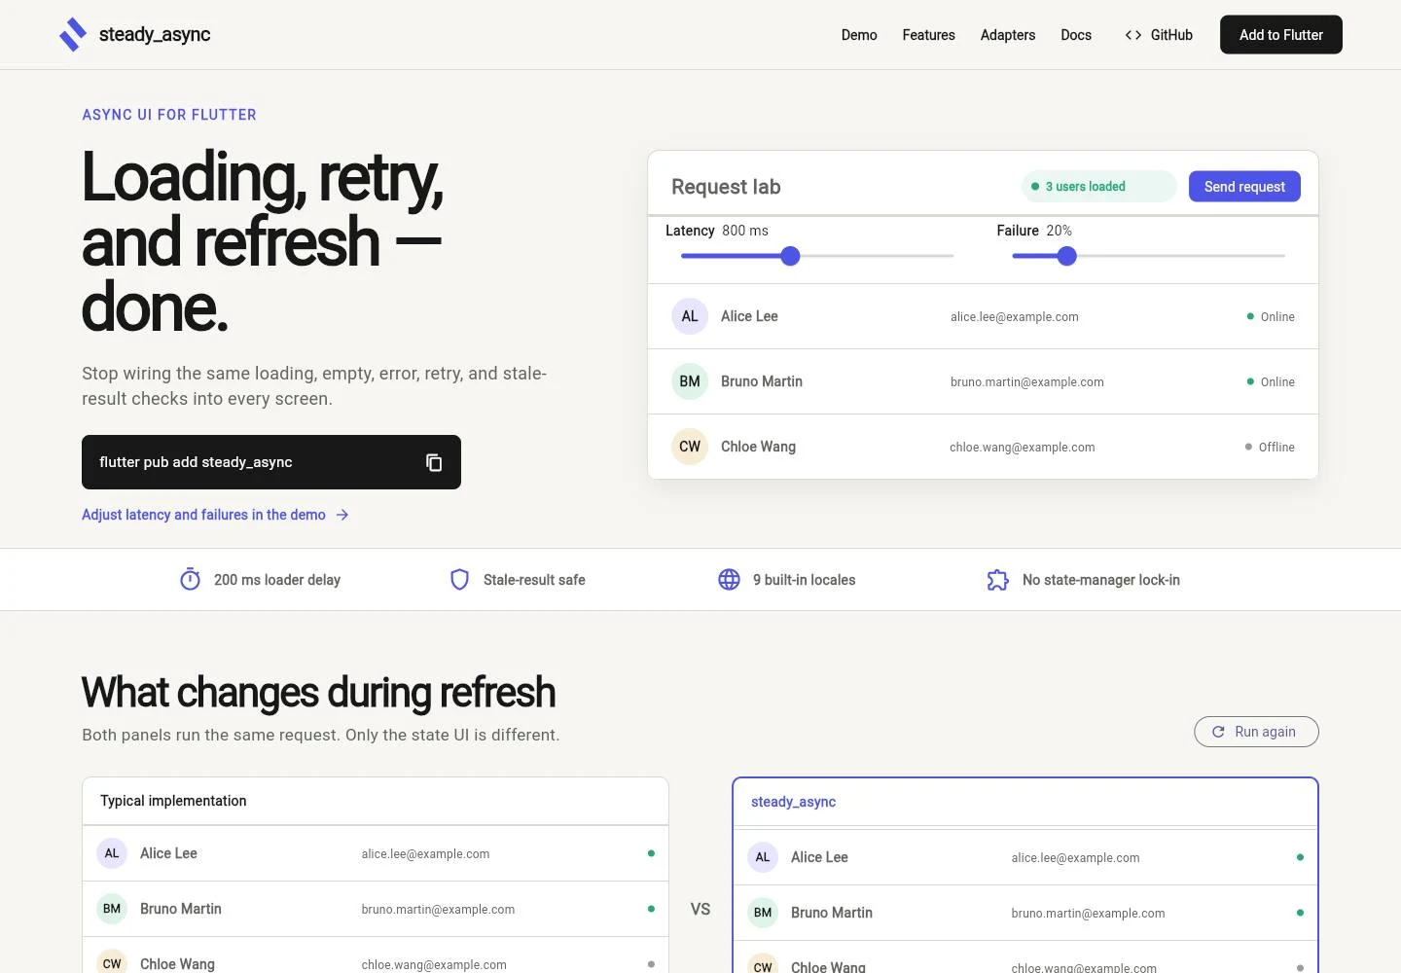Follow Adjust latency and failures link
1401x973 pixels.
coord(215,515)
